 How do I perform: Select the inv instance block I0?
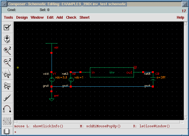(x=112, y=72)
